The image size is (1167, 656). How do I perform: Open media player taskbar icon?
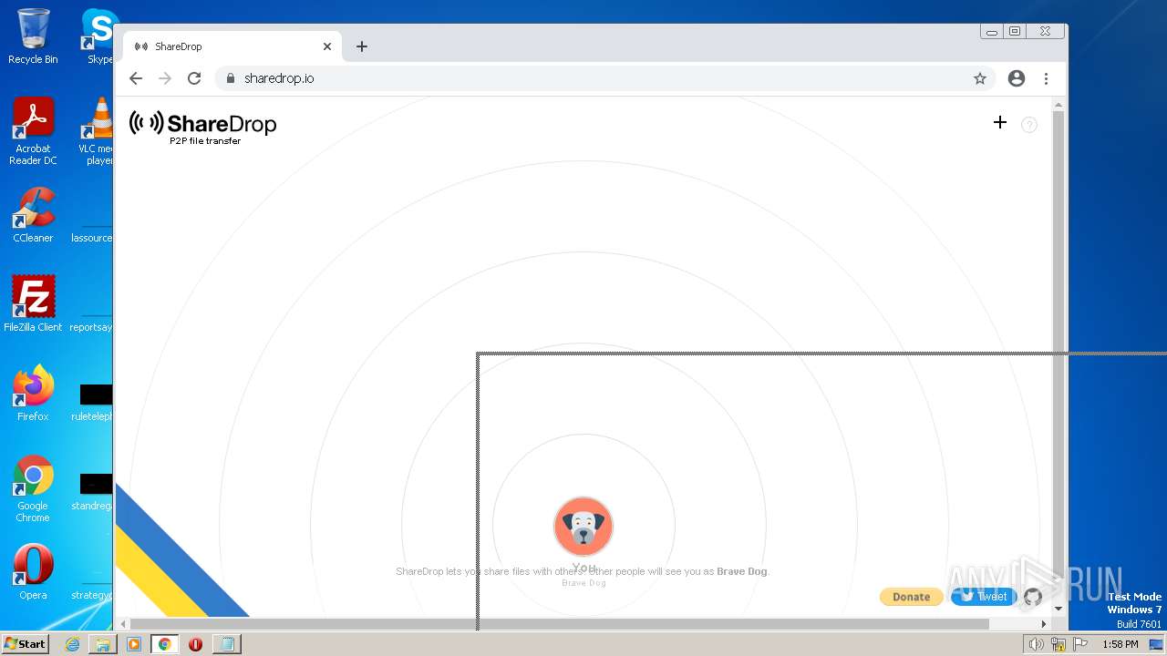134,644
